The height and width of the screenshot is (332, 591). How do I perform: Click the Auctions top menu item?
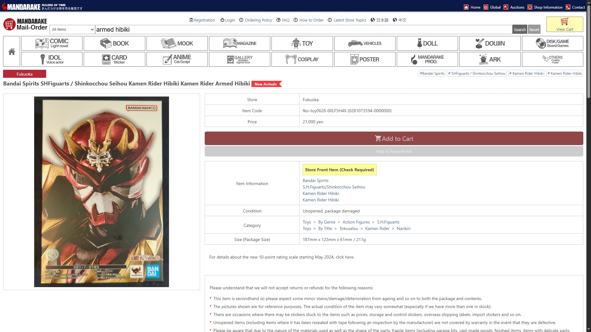pos(517,7)
